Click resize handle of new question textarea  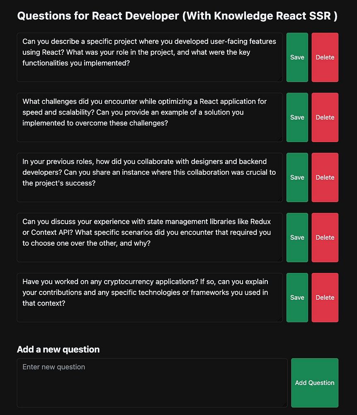tap(285, 405)
